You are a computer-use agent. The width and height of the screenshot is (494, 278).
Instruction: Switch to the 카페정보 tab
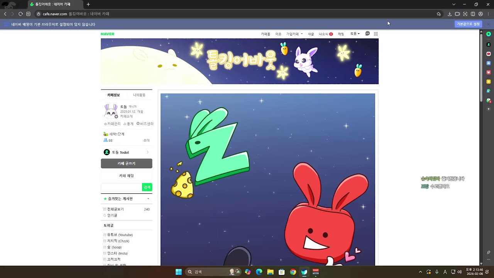tap(113, 95)
